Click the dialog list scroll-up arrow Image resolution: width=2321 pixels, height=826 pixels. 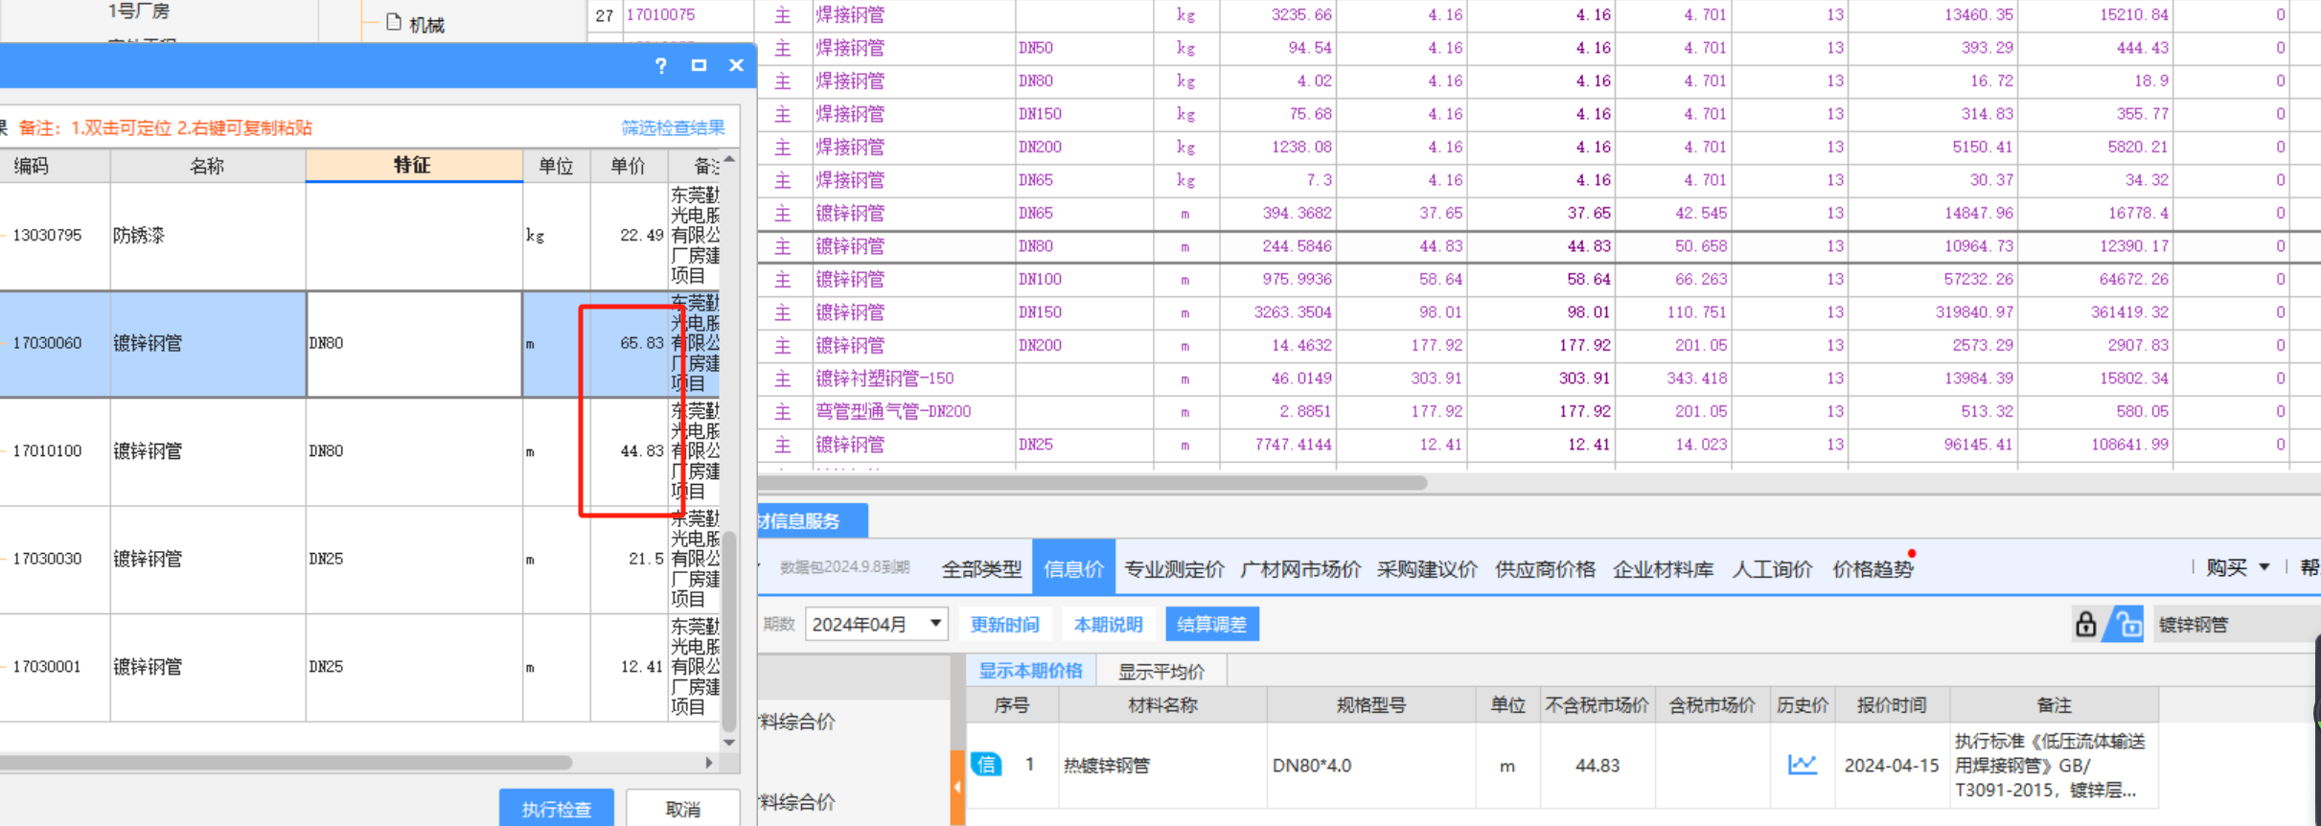(729, 159)
